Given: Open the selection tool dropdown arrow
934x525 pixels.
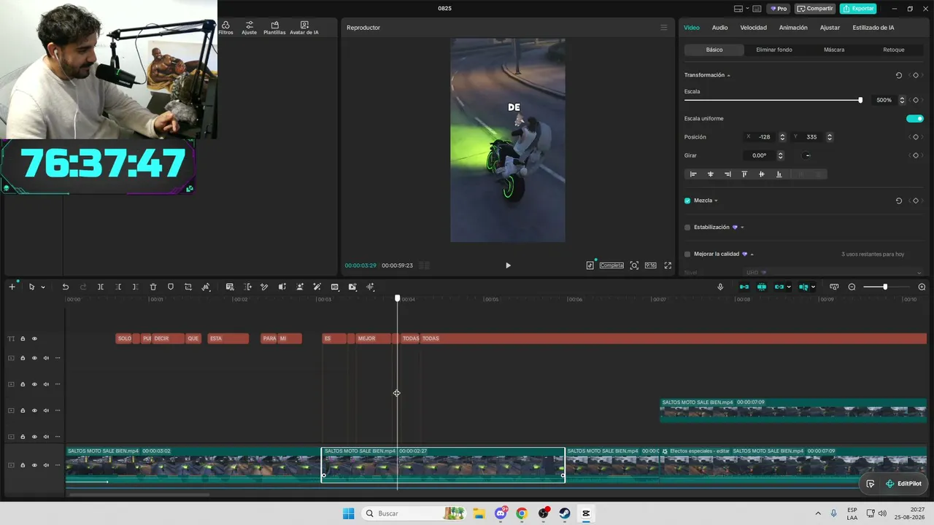Looking at the screenshot, I should point(43,287).
